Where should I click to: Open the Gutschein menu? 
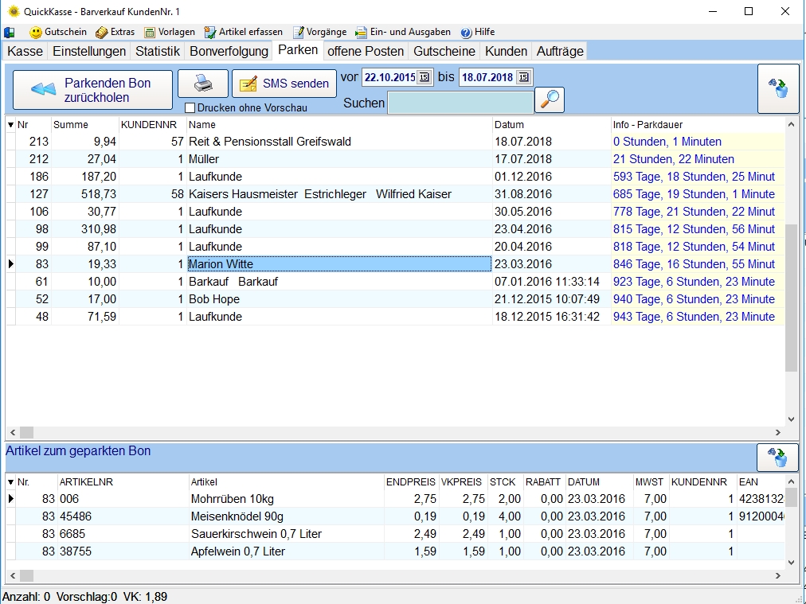point(58,33)
